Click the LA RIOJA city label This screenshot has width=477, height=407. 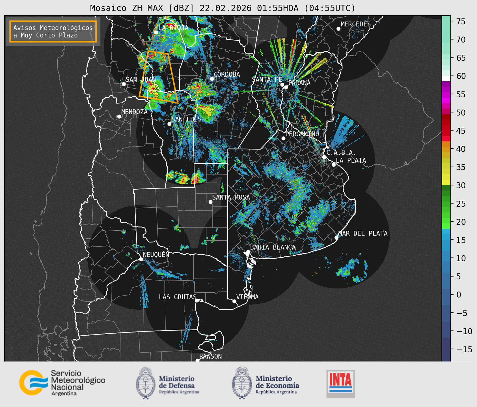pyautogui.click(x=173, y=28)
